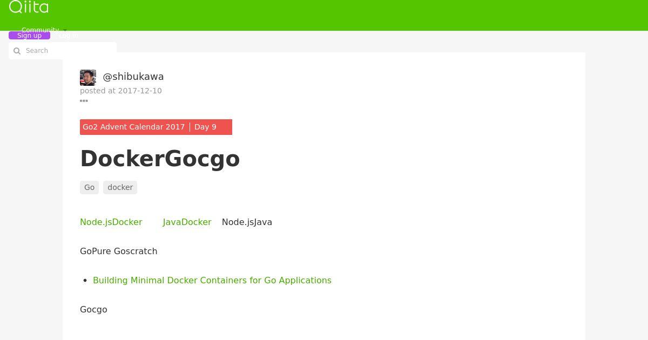The height and width of the screenshot is (340, 648).
Task: Open the three-dots menu under post date
Action: click(84, 100)
